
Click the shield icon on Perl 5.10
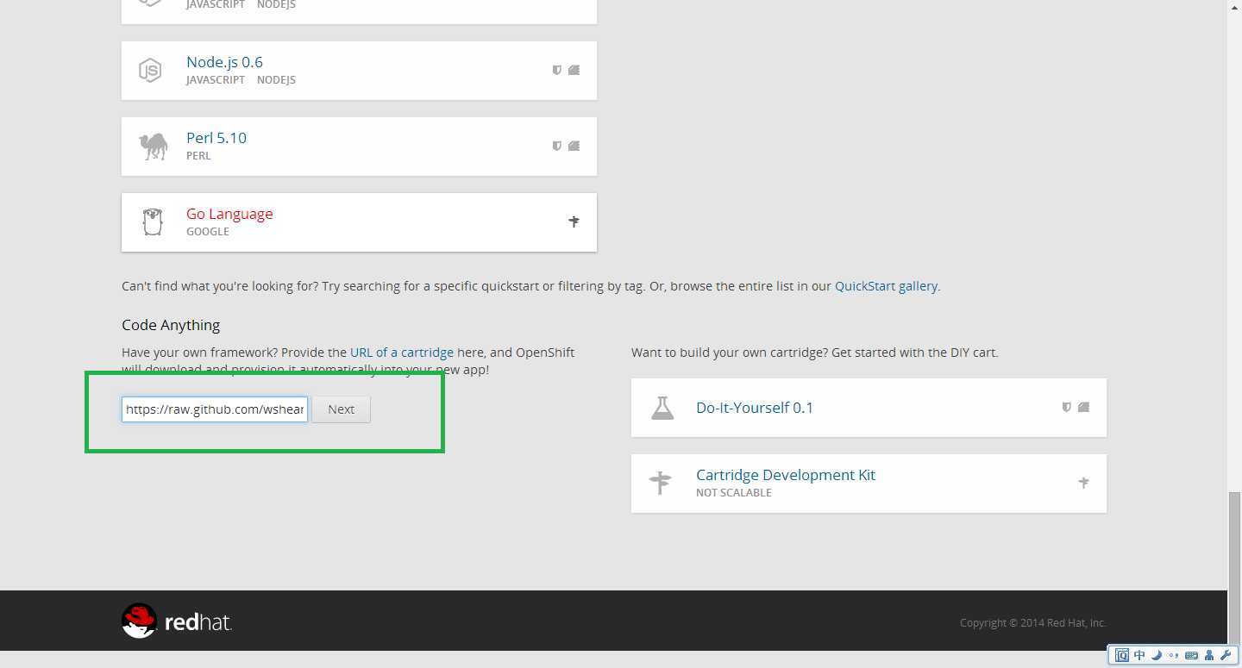tap(556, 147)
